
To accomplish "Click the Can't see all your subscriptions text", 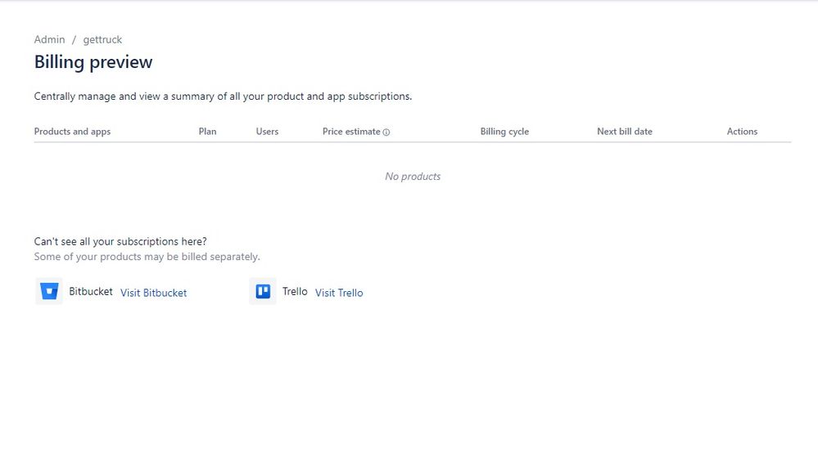I will [x=120, y=242].
